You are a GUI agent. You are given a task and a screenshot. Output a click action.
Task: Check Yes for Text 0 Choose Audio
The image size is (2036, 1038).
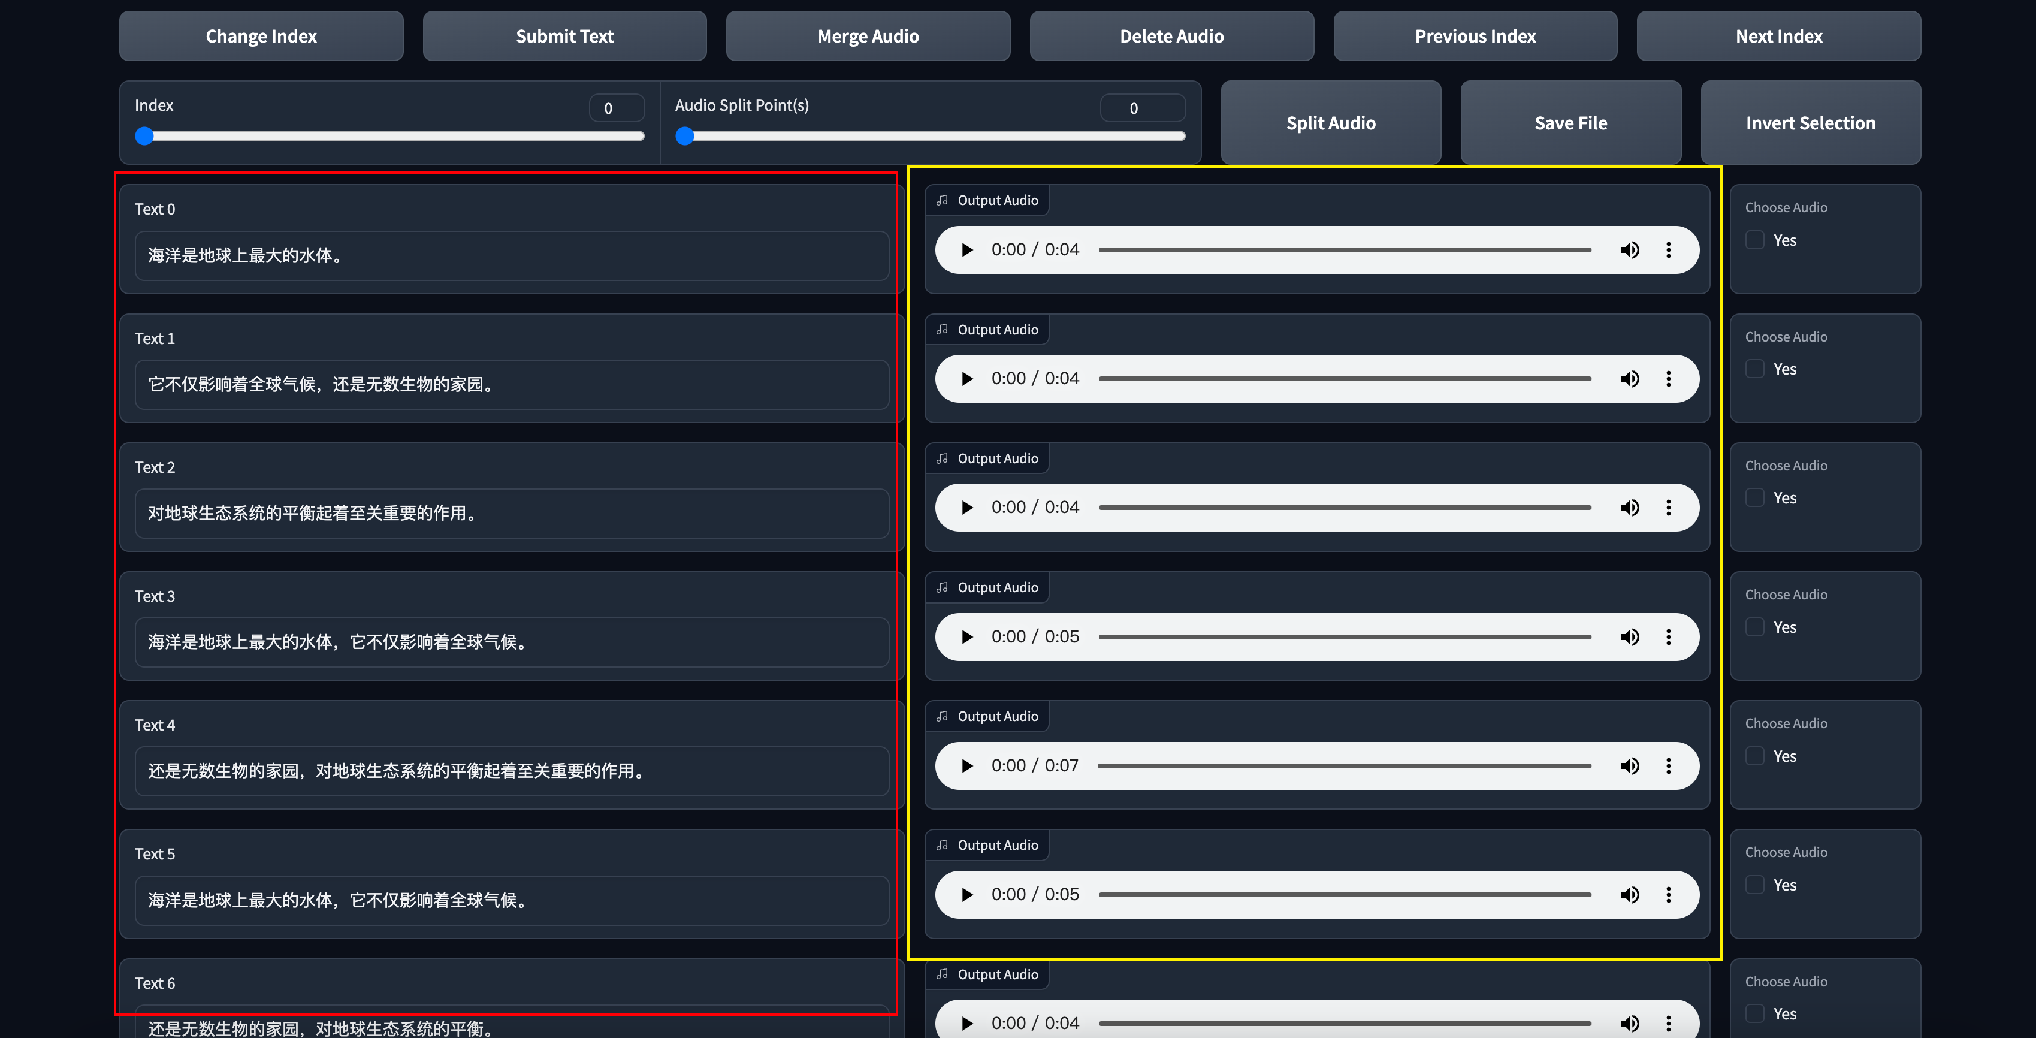pyautogui.click(x=1754, y=240)
